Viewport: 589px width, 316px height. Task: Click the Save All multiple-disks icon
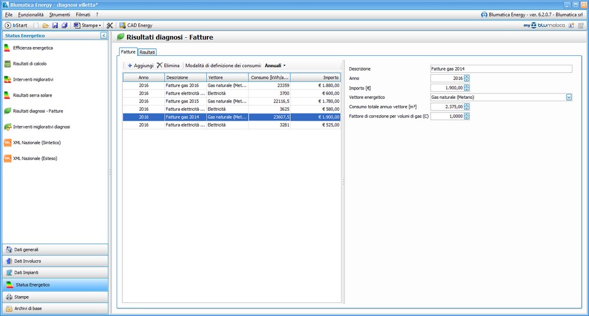(64, 25)
